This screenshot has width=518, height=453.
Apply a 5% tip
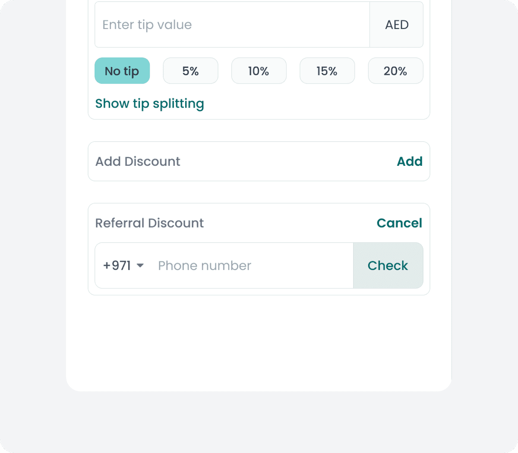pos(190,70)
